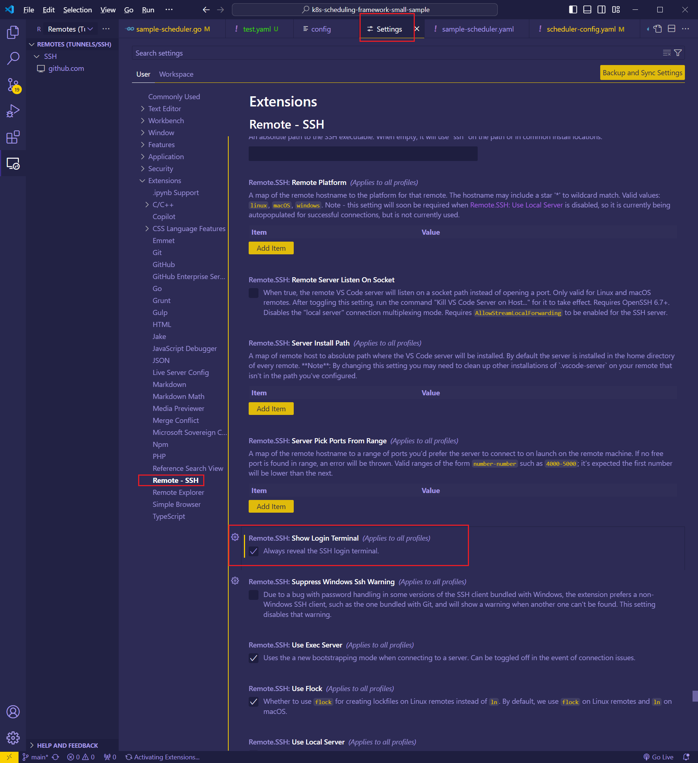
Task: Switch to the Workspace settings tab
Action: [x=176, y=74]
